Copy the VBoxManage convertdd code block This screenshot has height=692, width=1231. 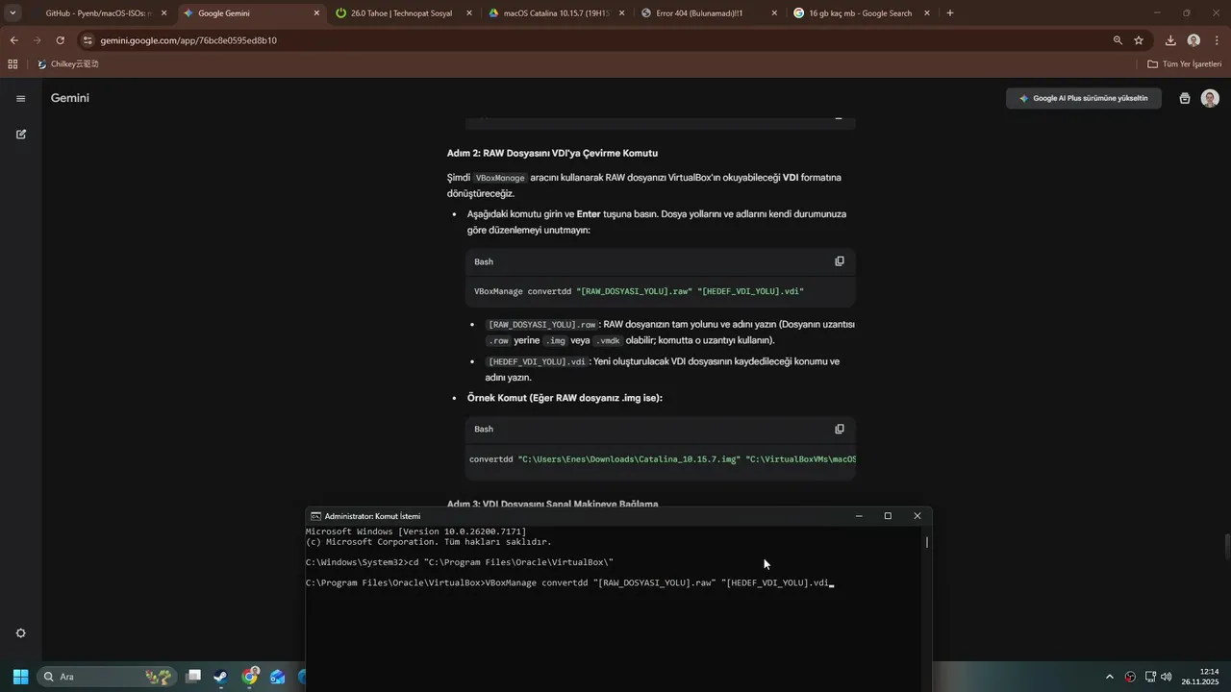[840, 261]
